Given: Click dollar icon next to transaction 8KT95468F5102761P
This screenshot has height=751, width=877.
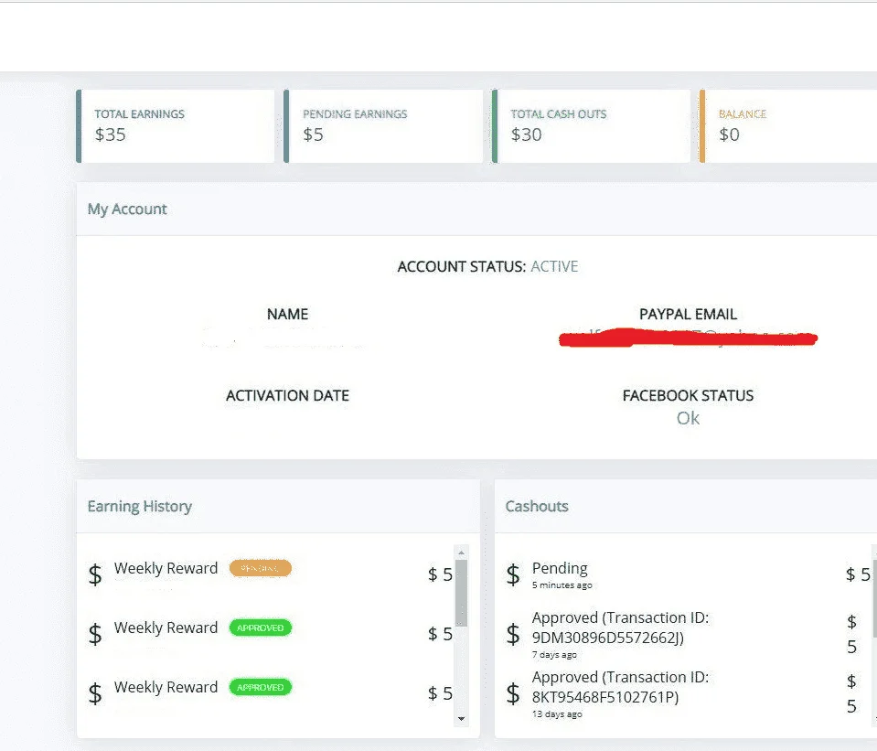Looking at the screenshot, I should click(x=513, y=692).
